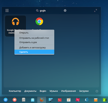
Task: Open the red screen recorder dock icon
Action: pos(15,100)
